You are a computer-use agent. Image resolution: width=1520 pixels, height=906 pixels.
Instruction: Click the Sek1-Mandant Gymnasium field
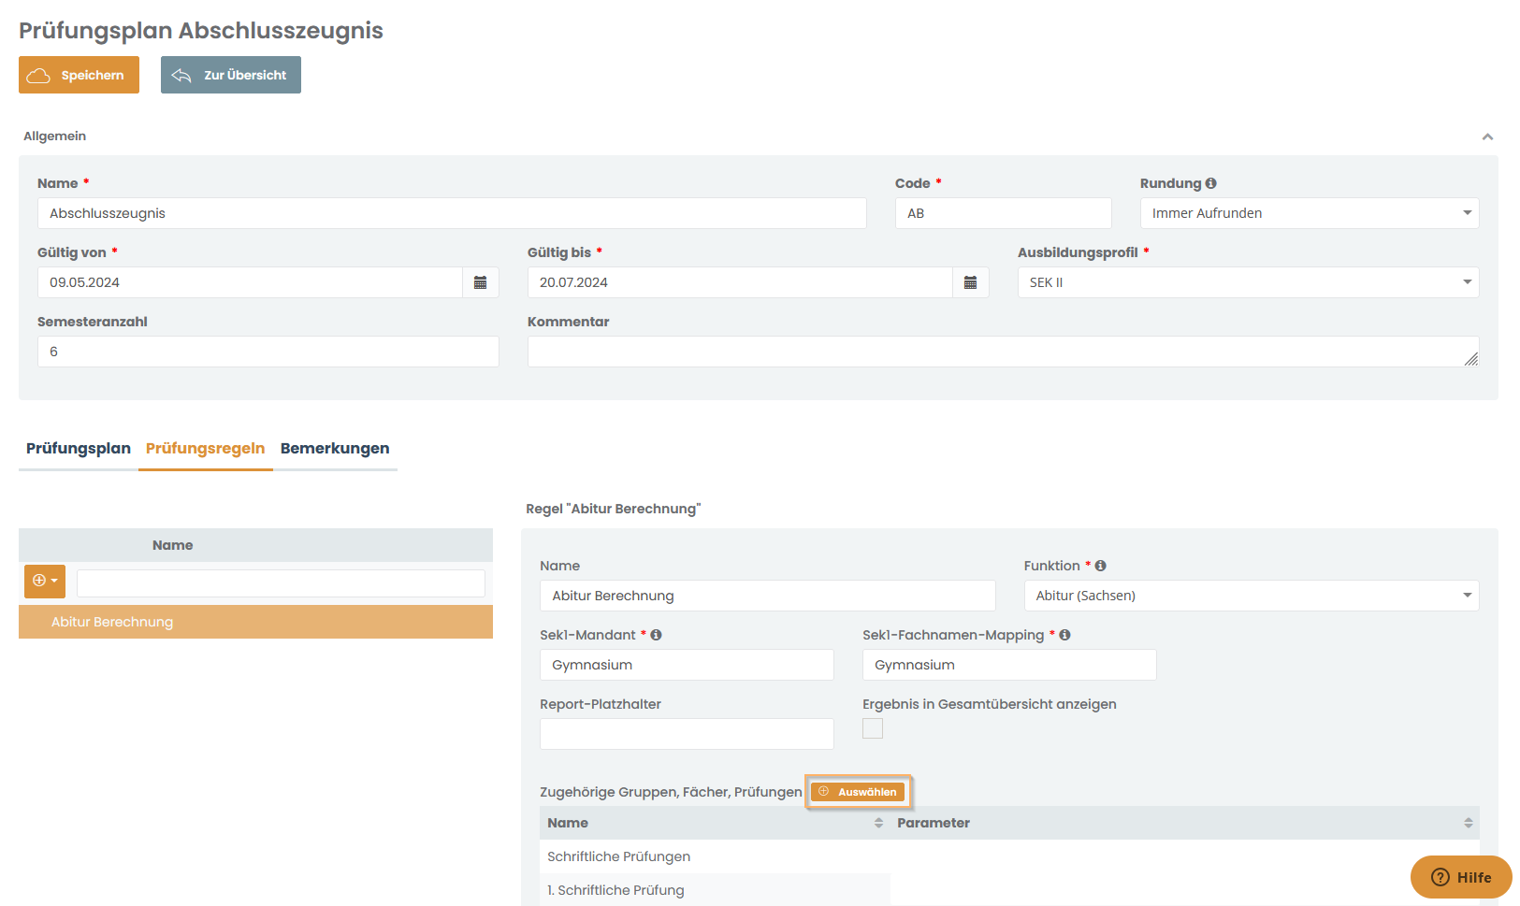(687, 665)
